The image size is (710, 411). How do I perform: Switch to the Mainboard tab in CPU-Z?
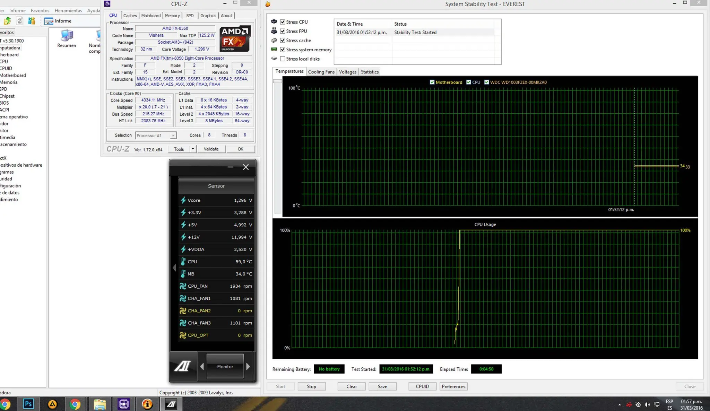pyautogui.click(x=151, y=16)
